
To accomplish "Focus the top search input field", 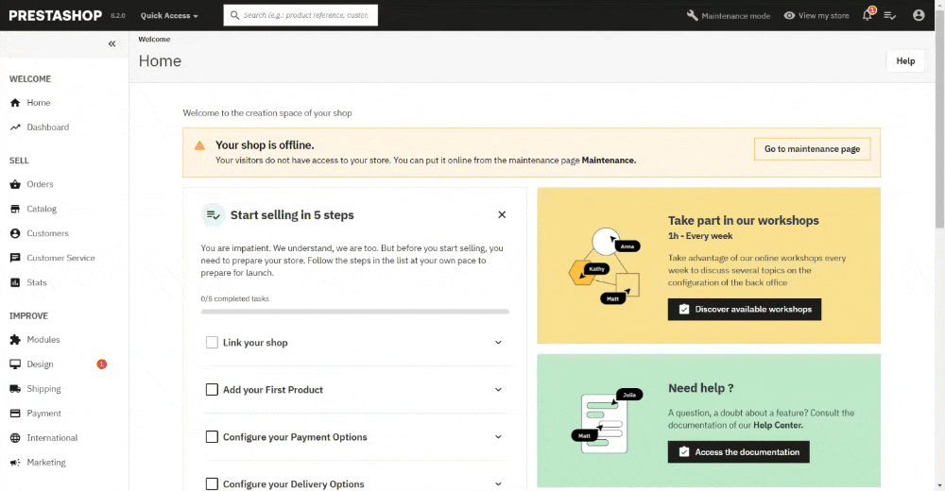I will click(x=301, y=15).
